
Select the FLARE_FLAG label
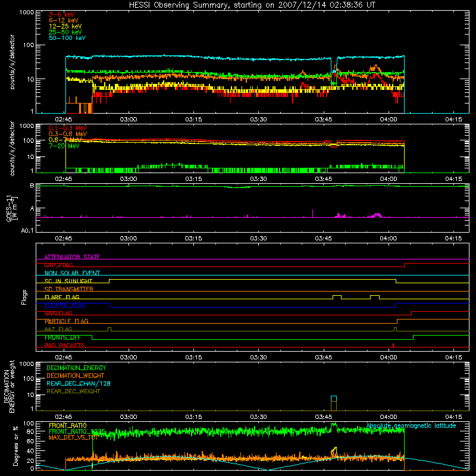[x=62, y=297]
